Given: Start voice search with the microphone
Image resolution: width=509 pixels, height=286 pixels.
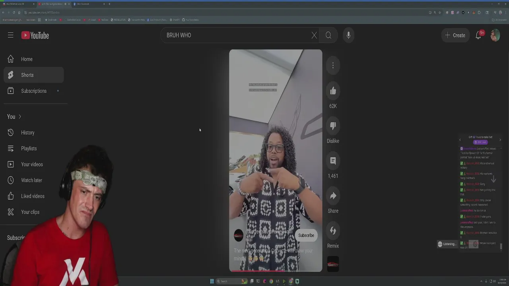Looking at the screenshot, I should pyautogui.click(x=348, y=35).
